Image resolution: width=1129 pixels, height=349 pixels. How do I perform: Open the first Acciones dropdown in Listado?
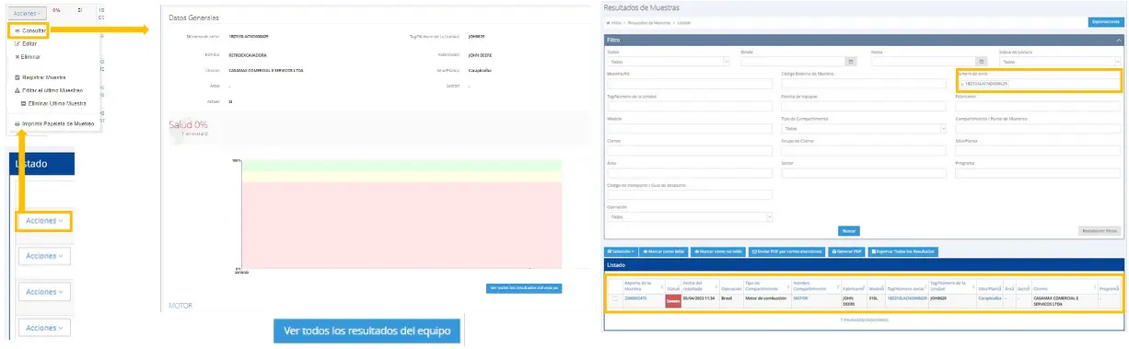pyautogui.click(x=44, y=221)
